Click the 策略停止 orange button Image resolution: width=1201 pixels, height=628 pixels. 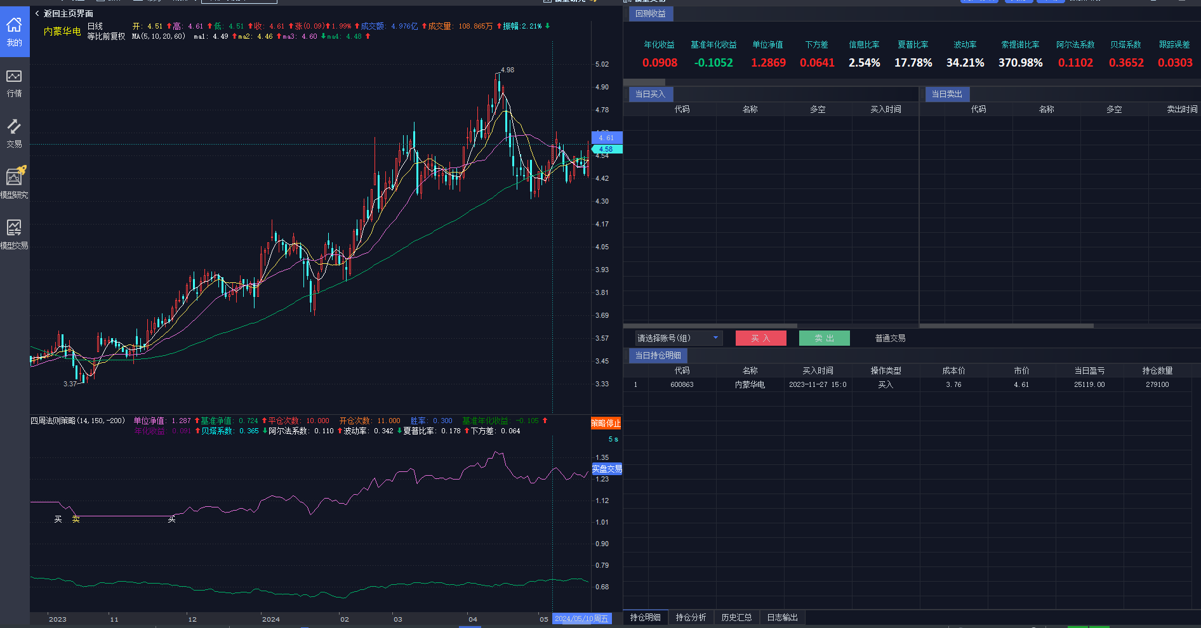[606, 423]
